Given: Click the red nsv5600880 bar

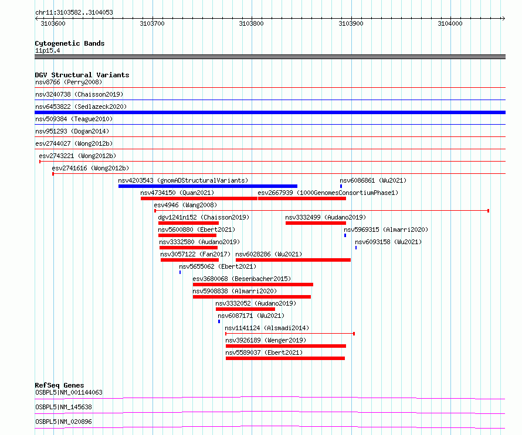Looking at the screenshot, I should pyautogui.click(x=187, y=235).
